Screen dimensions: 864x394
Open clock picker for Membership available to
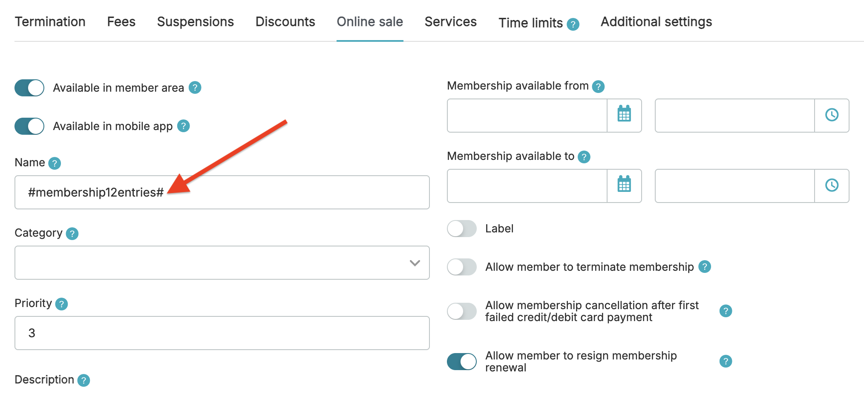pos(832,185)
